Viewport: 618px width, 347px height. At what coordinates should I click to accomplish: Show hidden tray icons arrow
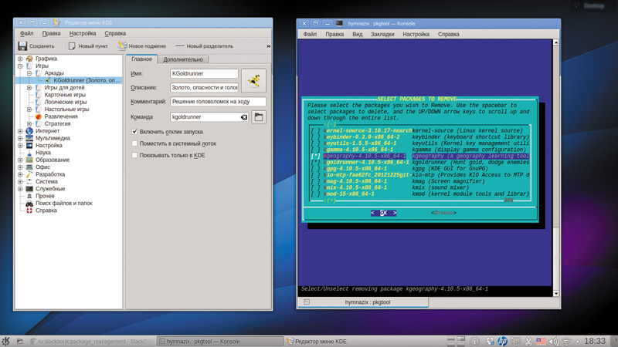pyautogui.click(x=577, y=342)
